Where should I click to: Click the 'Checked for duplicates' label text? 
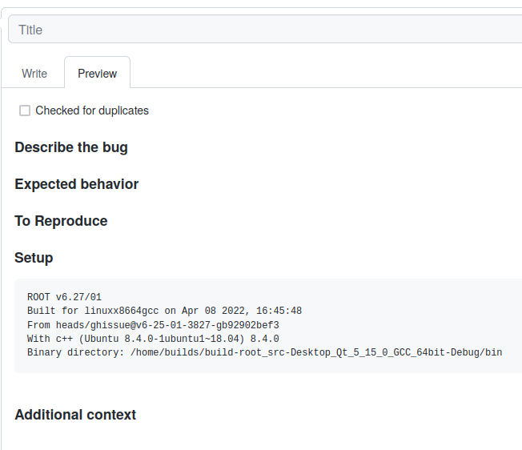[92, 110]
